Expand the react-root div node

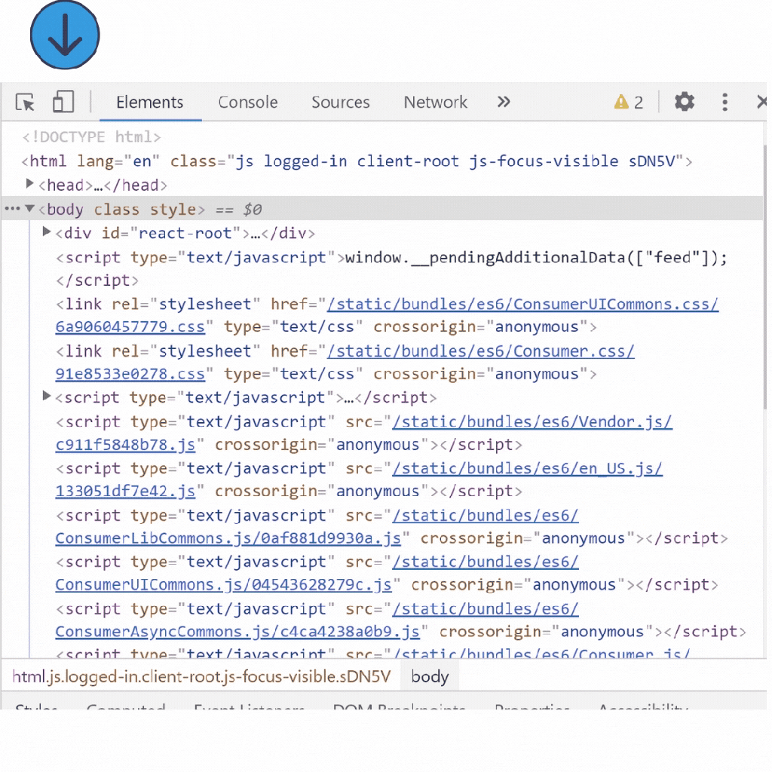click(47, 232)
